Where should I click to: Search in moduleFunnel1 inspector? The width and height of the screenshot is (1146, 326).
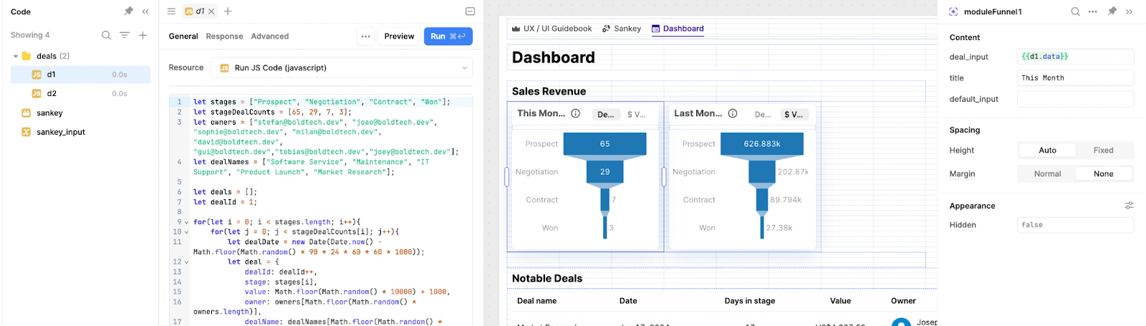pyautogui.click(x=1075, y=11)
